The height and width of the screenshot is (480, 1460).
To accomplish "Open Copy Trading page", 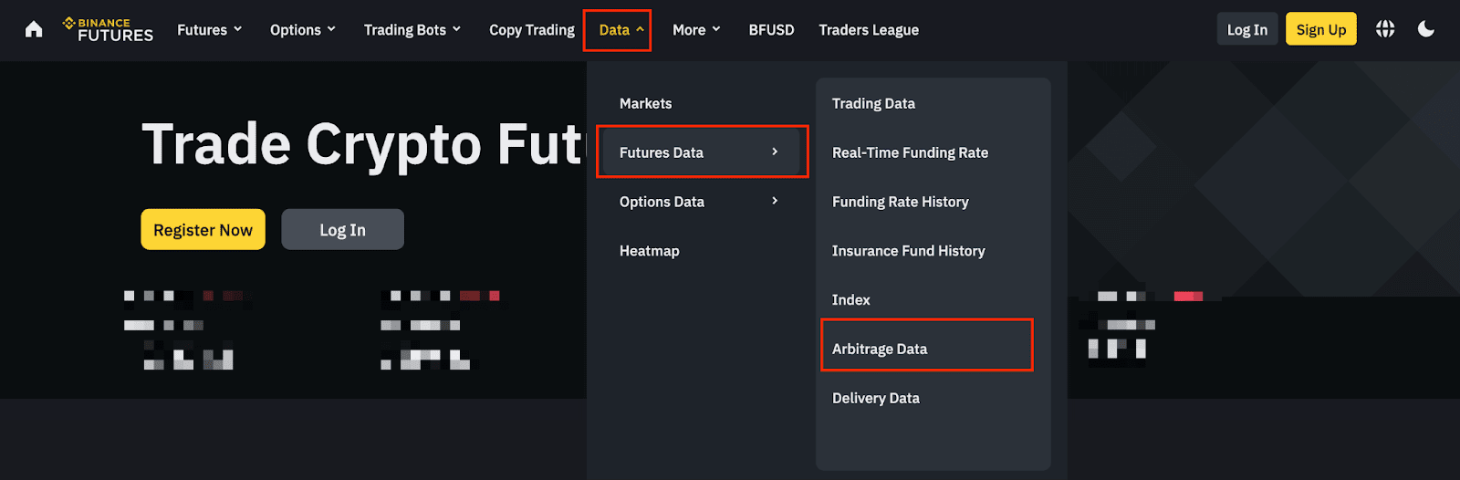I will tap(532, 29).
